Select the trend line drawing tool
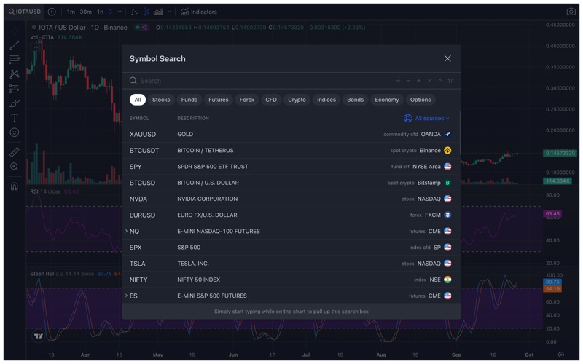Screen dimensions: 583x364 click(14, 45)
